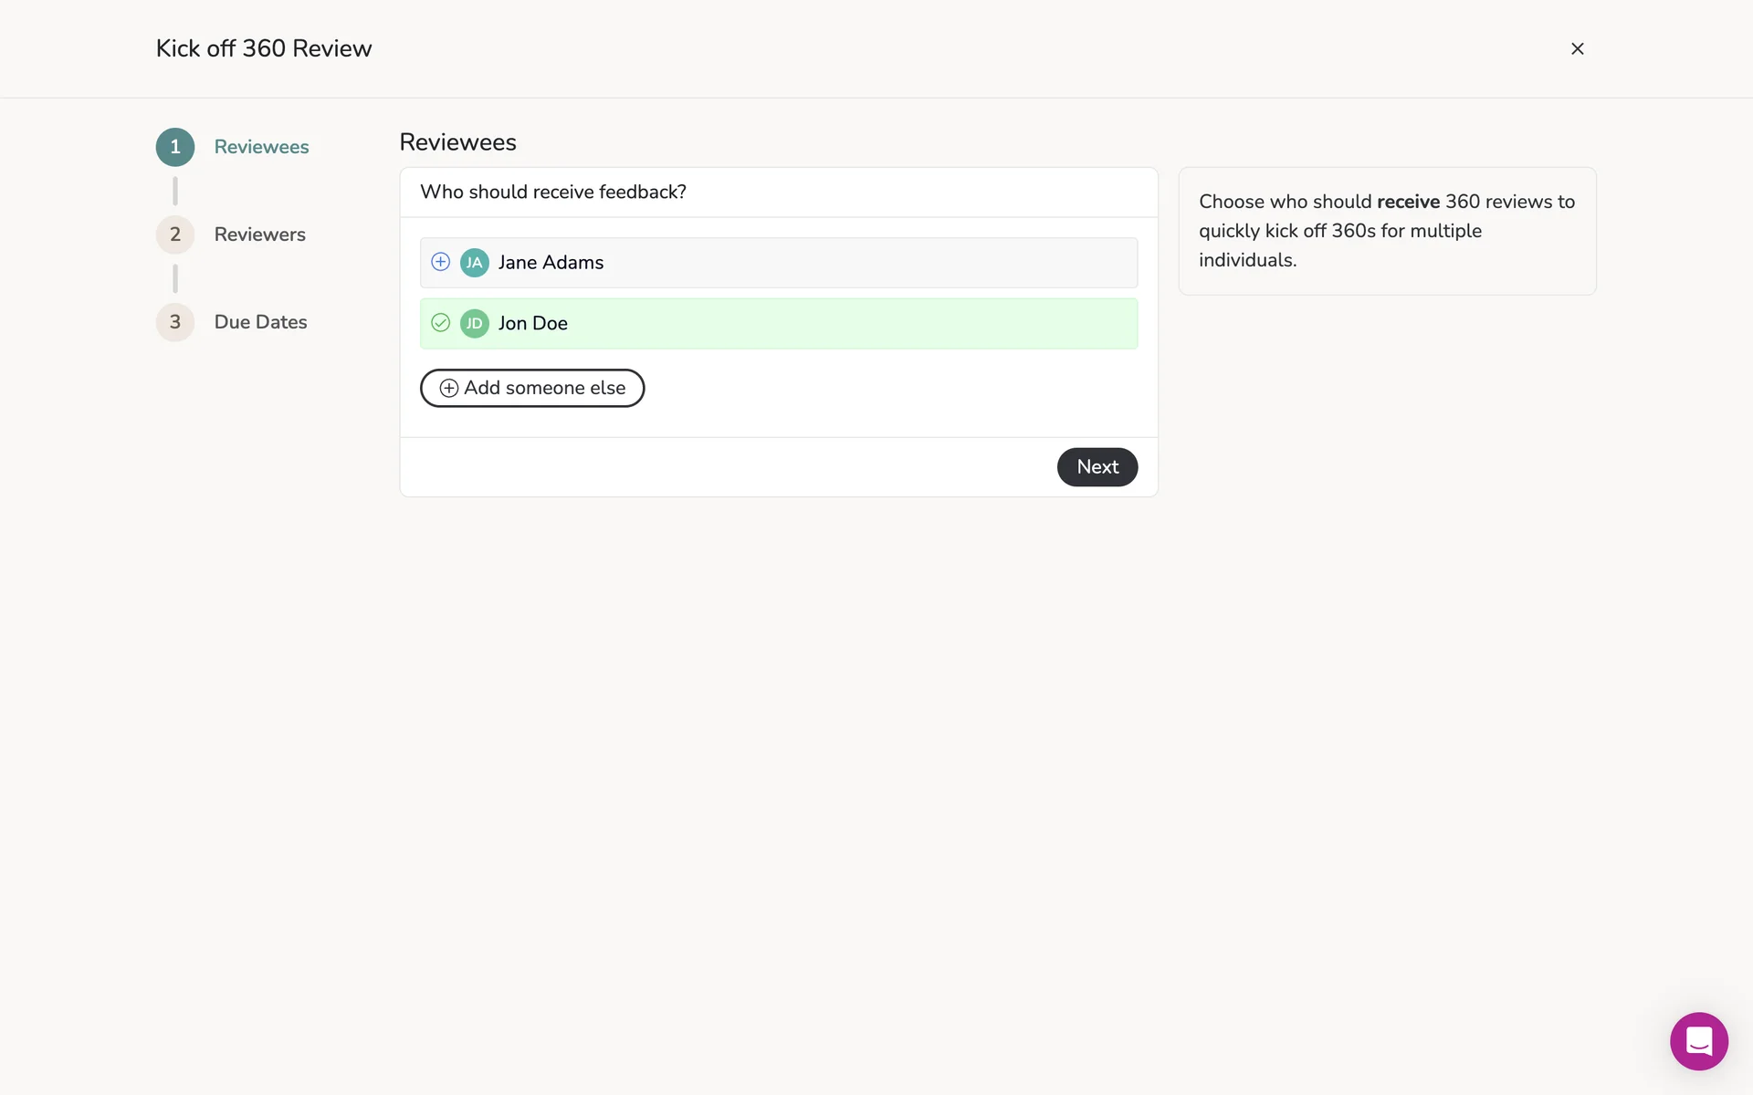The image size is (1753, 1095).
Task: Click the step 2 circle icon
Action: [x=175, y=235]
